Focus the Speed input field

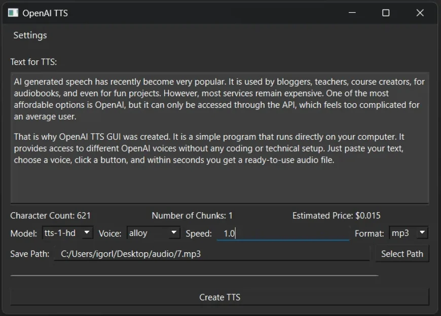[283, 233]
